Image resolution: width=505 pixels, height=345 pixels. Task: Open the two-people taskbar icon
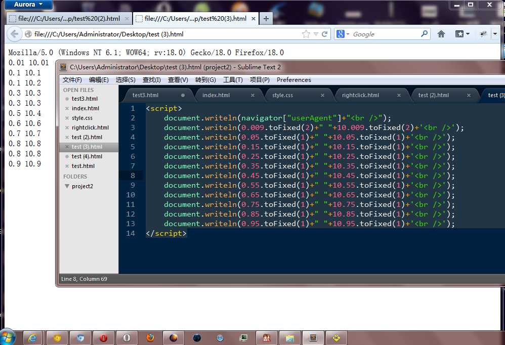click(267, 338)
